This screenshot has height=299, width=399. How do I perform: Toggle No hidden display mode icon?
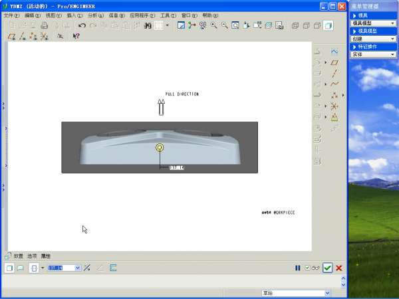(317, 25)
